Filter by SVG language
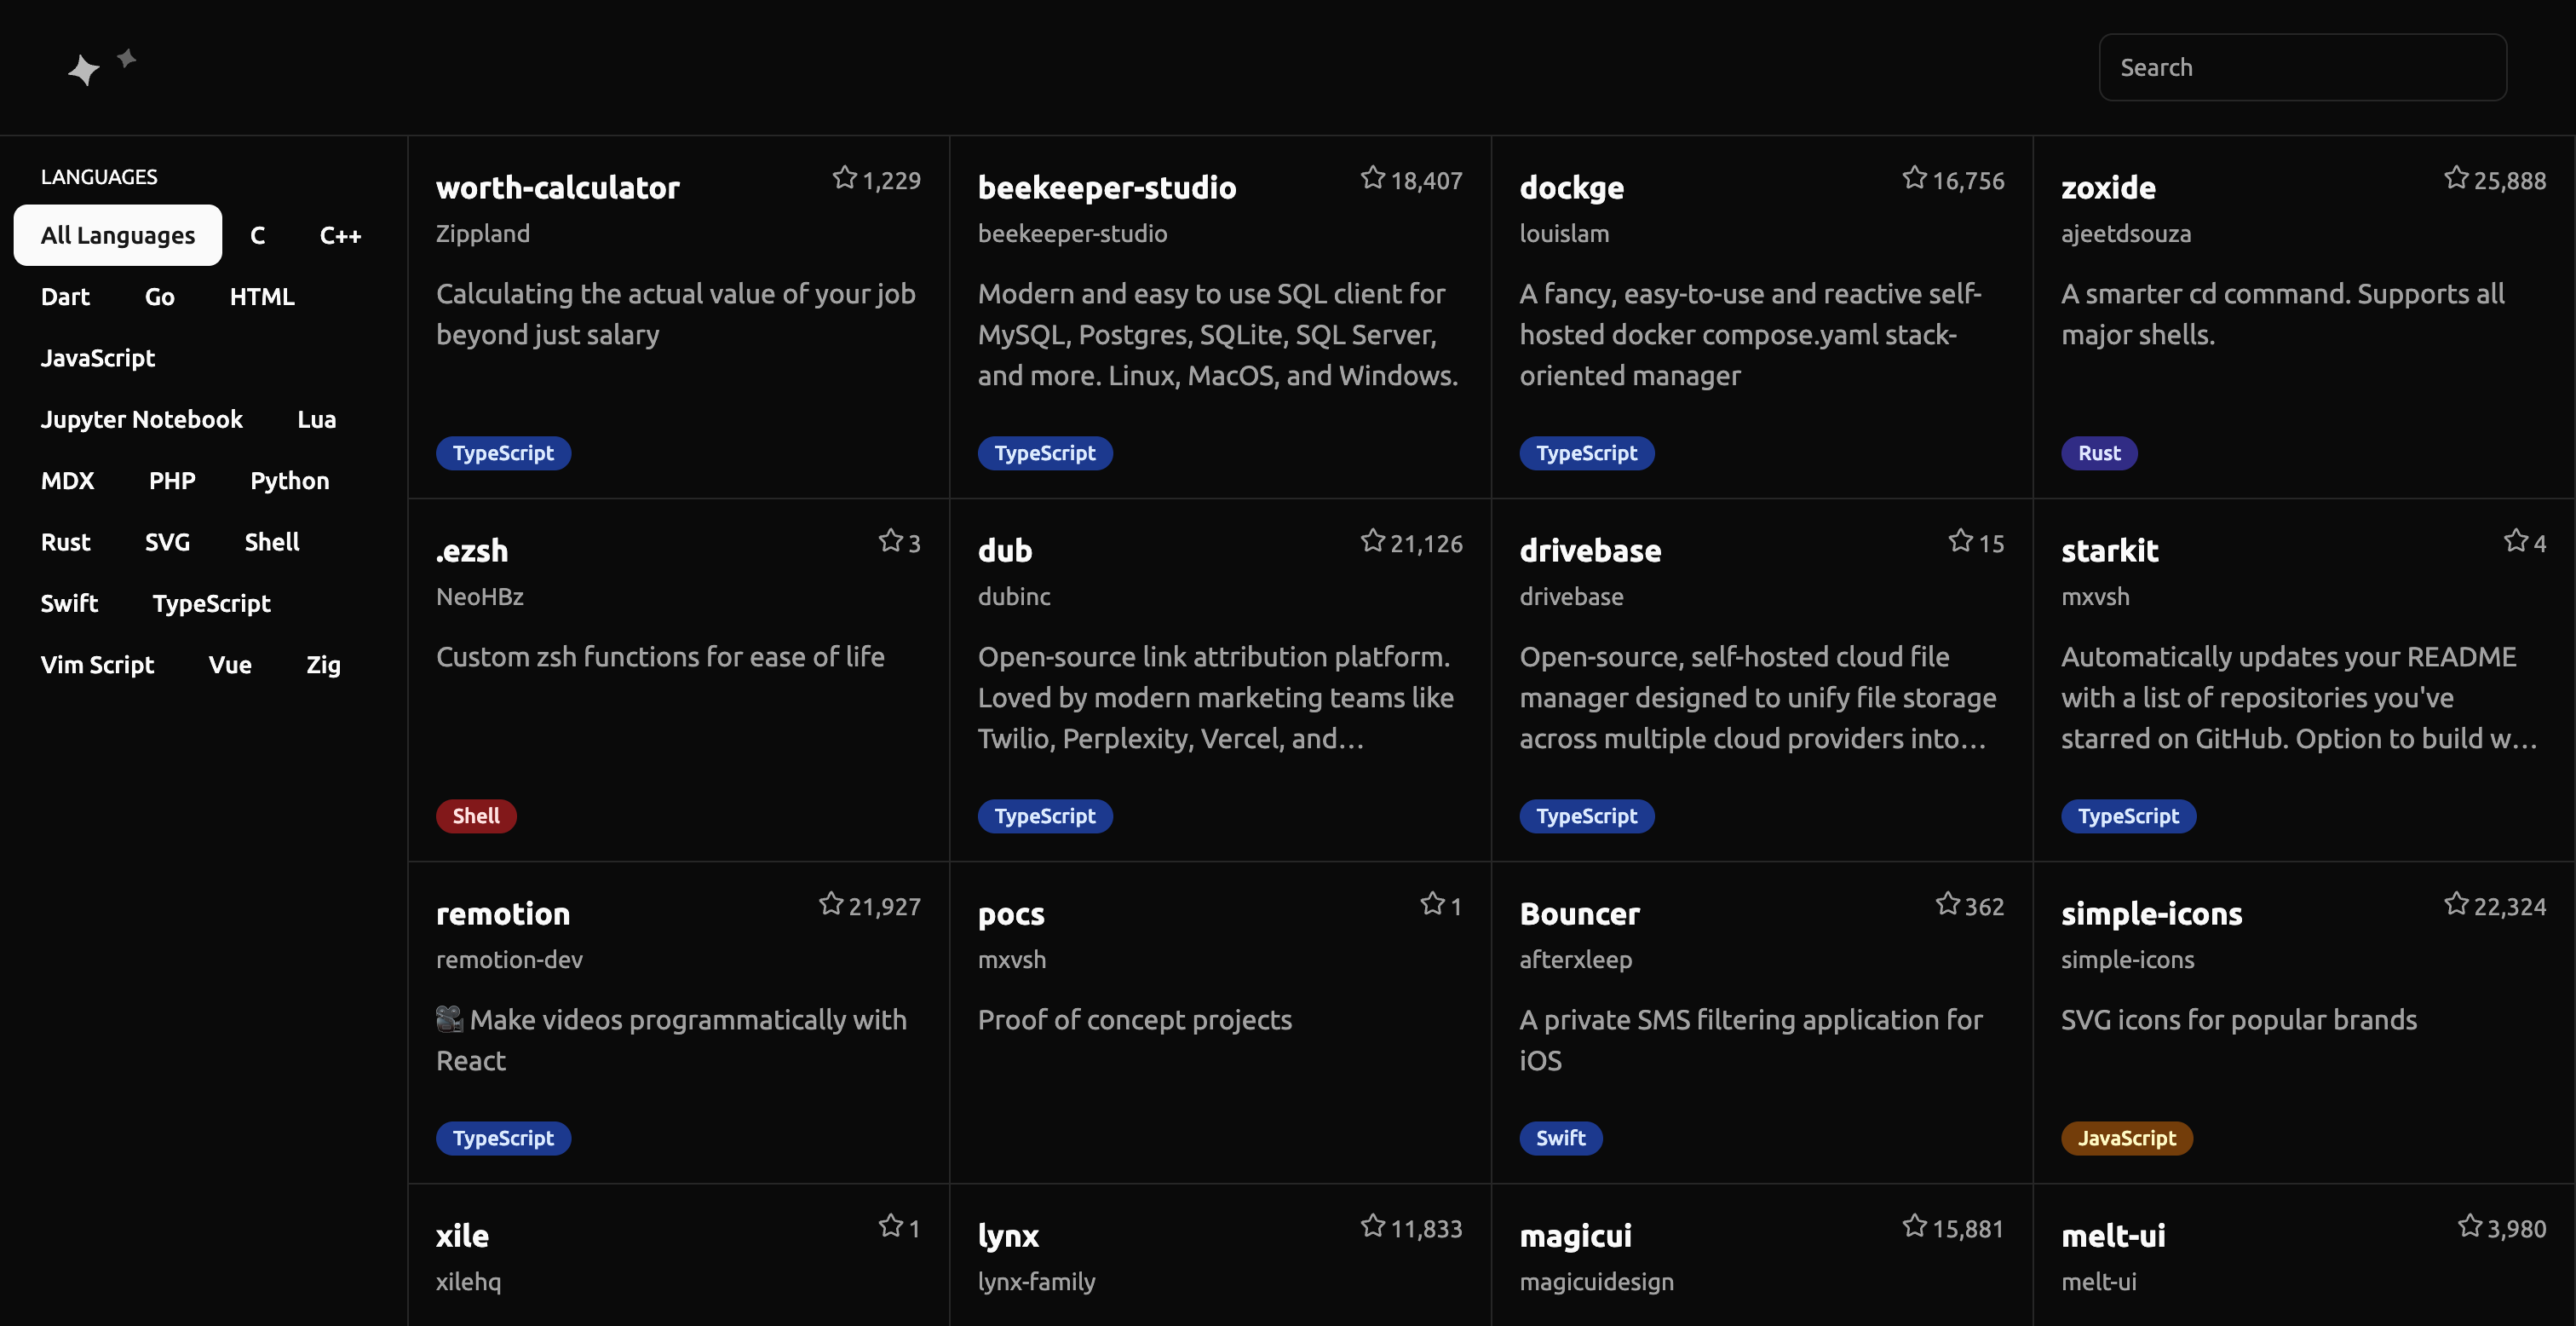 167,542
